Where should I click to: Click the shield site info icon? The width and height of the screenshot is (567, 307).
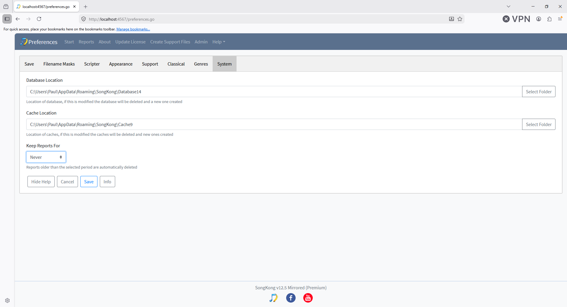click(84, 19)
